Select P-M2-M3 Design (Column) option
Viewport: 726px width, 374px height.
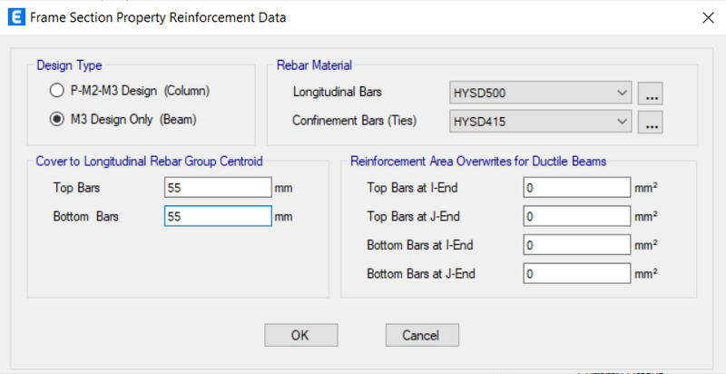point(130,91)
